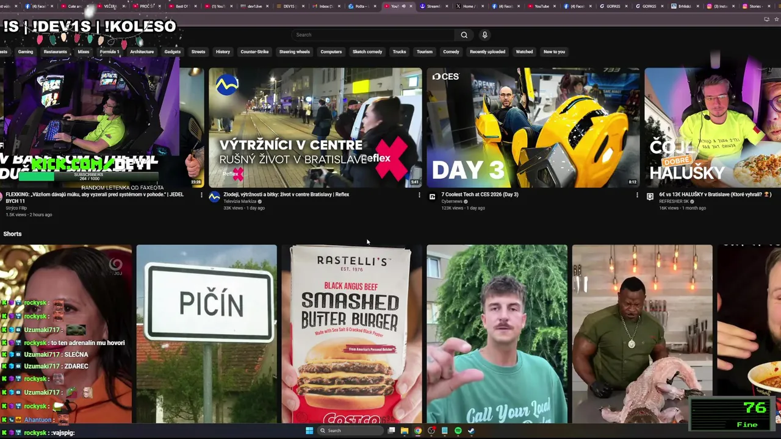Open the Televízia Markíza channel name link

[240, 201]
